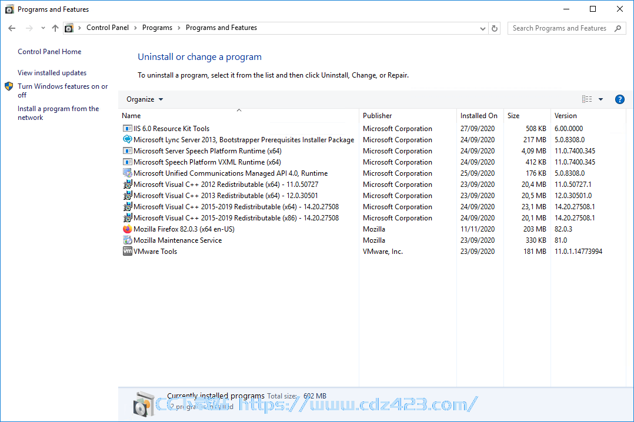Sort by the Installed On column header

tap(480, 116)
